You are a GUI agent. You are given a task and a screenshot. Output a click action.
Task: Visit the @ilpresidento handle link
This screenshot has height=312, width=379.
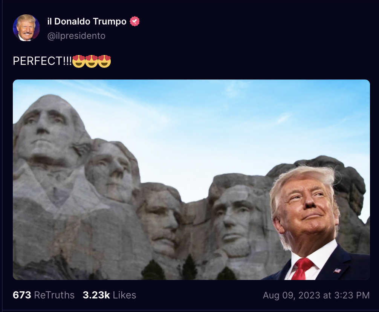[x=76, y=36]
